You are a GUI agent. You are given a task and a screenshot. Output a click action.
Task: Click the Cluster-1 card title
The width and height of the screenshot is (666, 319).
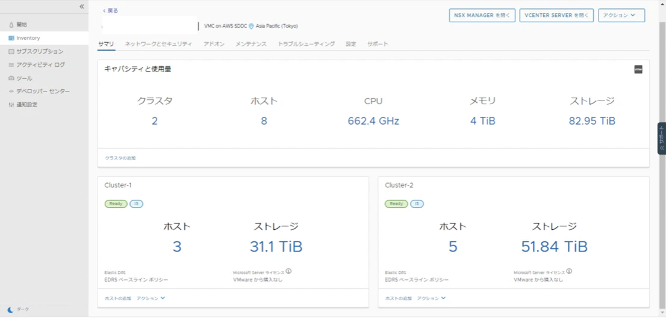(x=119, y=185)
